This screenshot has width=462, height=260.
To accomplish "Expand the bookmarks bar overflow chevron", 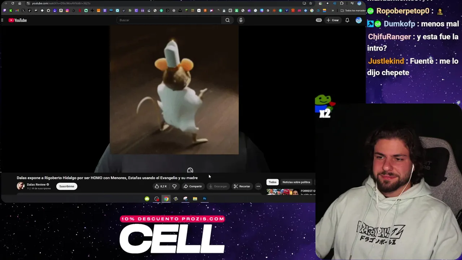I will tap(333, 10).
